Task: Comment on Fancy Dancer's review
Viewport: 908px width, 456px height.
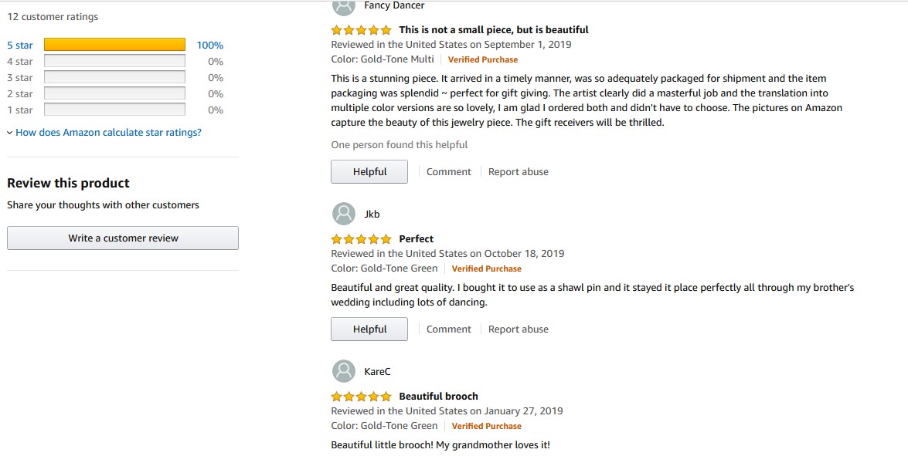Action: 448,172
